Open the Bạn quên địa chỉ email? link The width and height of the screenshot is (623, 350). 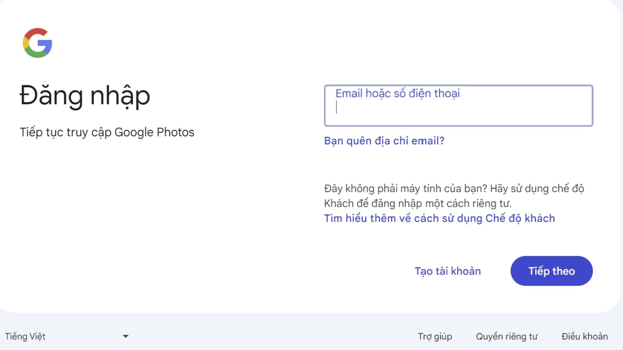coord(384,141)
